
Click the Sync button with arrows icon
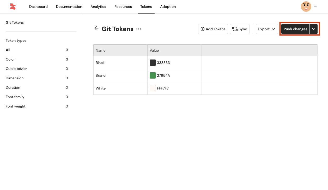240,29
